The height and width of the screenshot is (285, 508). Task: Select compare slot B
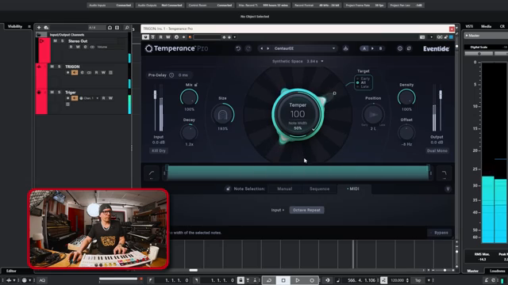tap(380, 48)
